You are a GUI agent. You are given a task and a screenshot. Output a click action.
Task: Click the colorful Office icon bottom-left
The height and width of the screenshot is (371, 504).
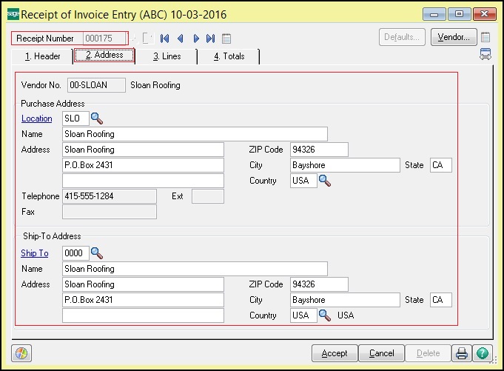point(22,352)
